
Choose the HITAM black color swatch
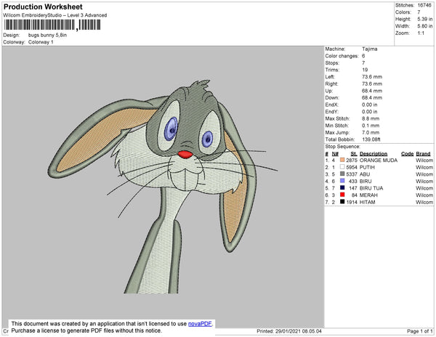(x=342, y=202)
